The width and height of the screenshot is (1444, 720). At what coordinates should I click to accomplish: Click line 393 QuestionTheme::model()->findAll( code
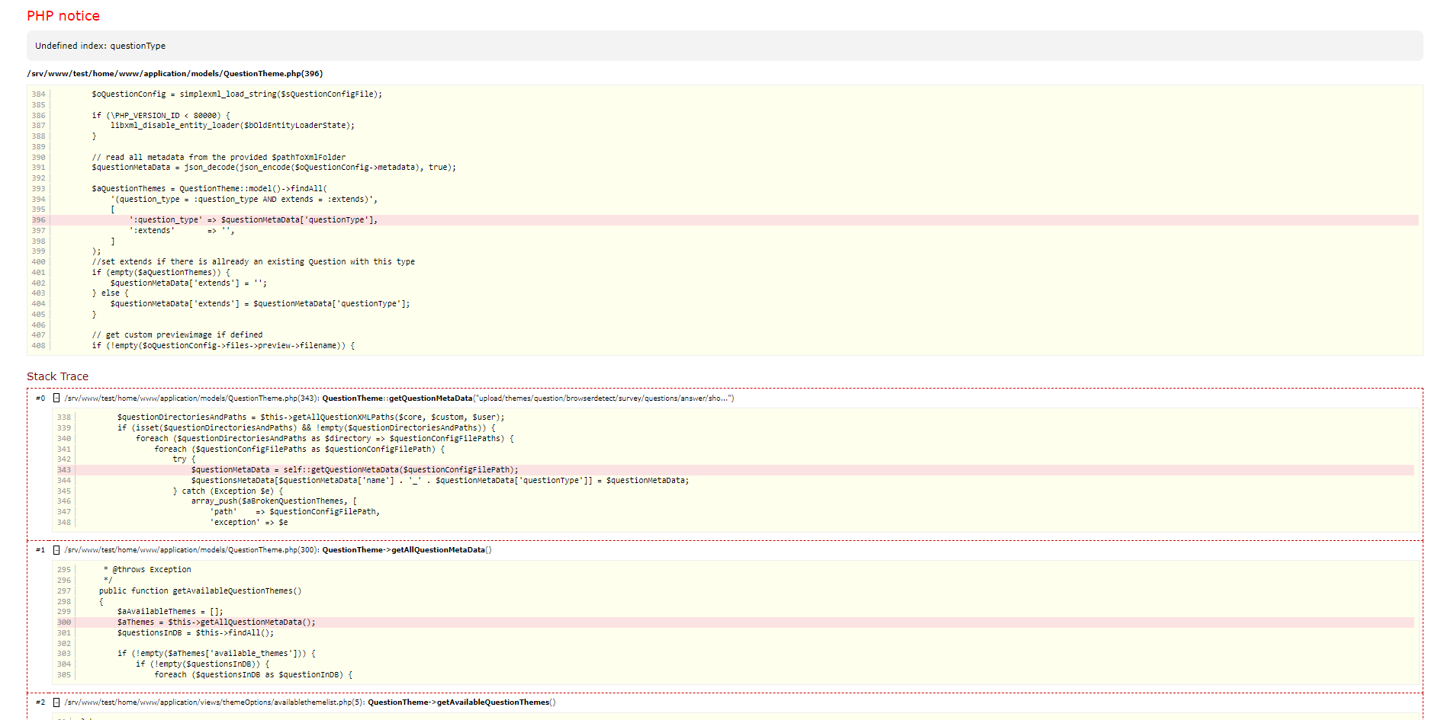tap(210, 189)
